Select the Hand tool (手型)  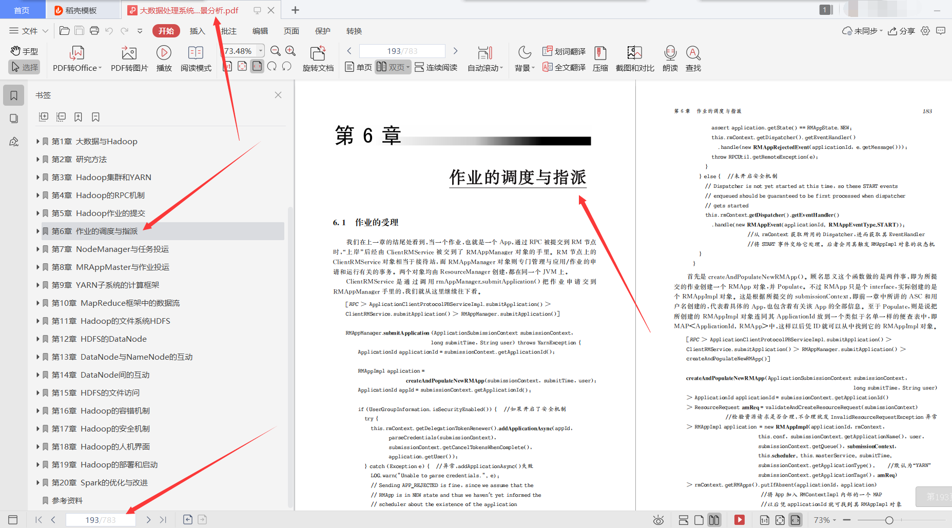click(x=24, y=51)
